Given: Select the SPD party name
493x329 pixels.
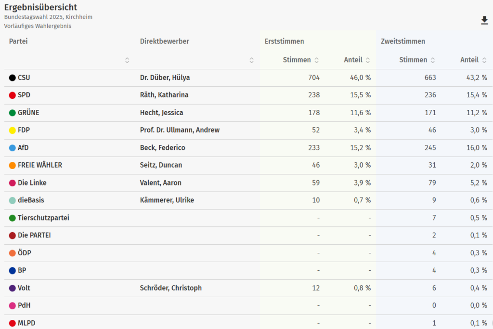Looking at the screenshot, I should pos(24,95).
